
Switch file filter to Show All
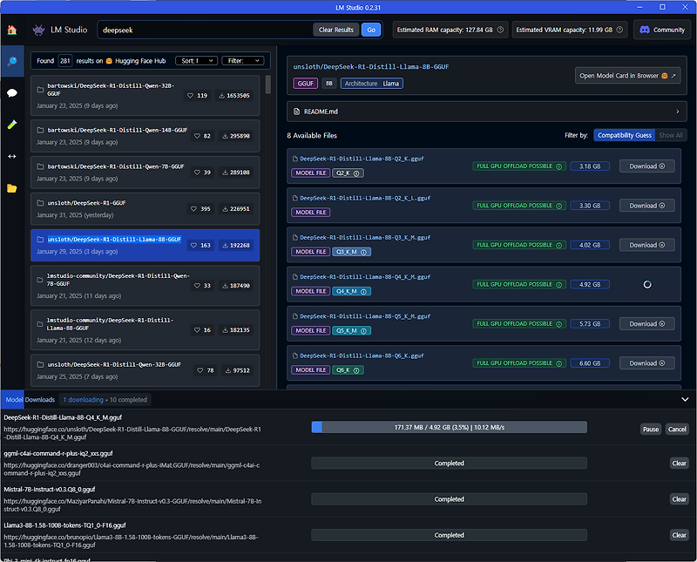point(670,135)
